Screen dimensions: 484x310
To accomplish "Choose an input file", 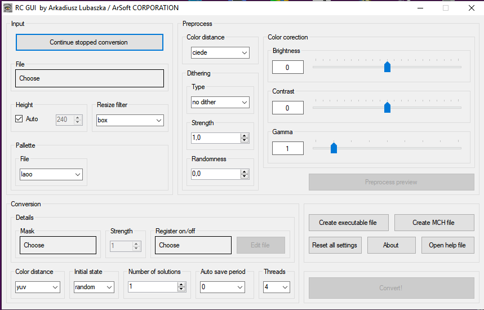I will coord(90,78).
